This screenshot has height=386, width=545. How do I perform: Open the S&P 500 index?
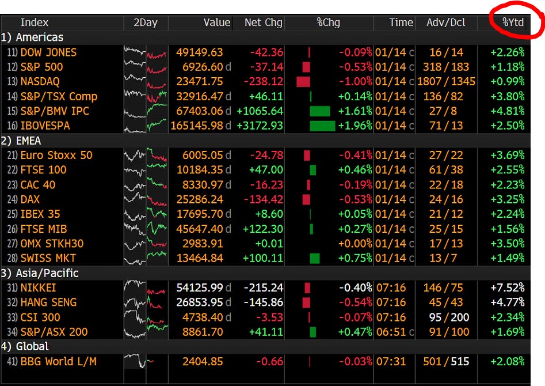tap(41, 67)
